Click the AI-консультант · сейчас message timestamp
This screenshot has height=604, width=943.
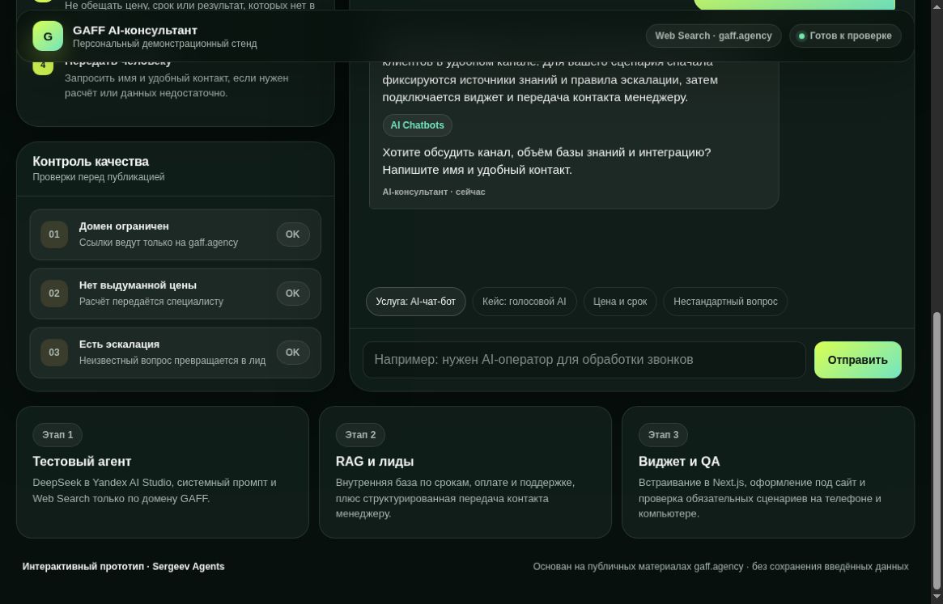click(434, 192)
